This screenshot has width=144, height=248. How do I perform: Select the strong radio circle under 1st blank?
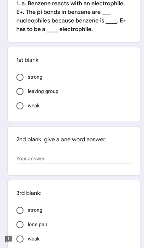[x=20, y=77]
